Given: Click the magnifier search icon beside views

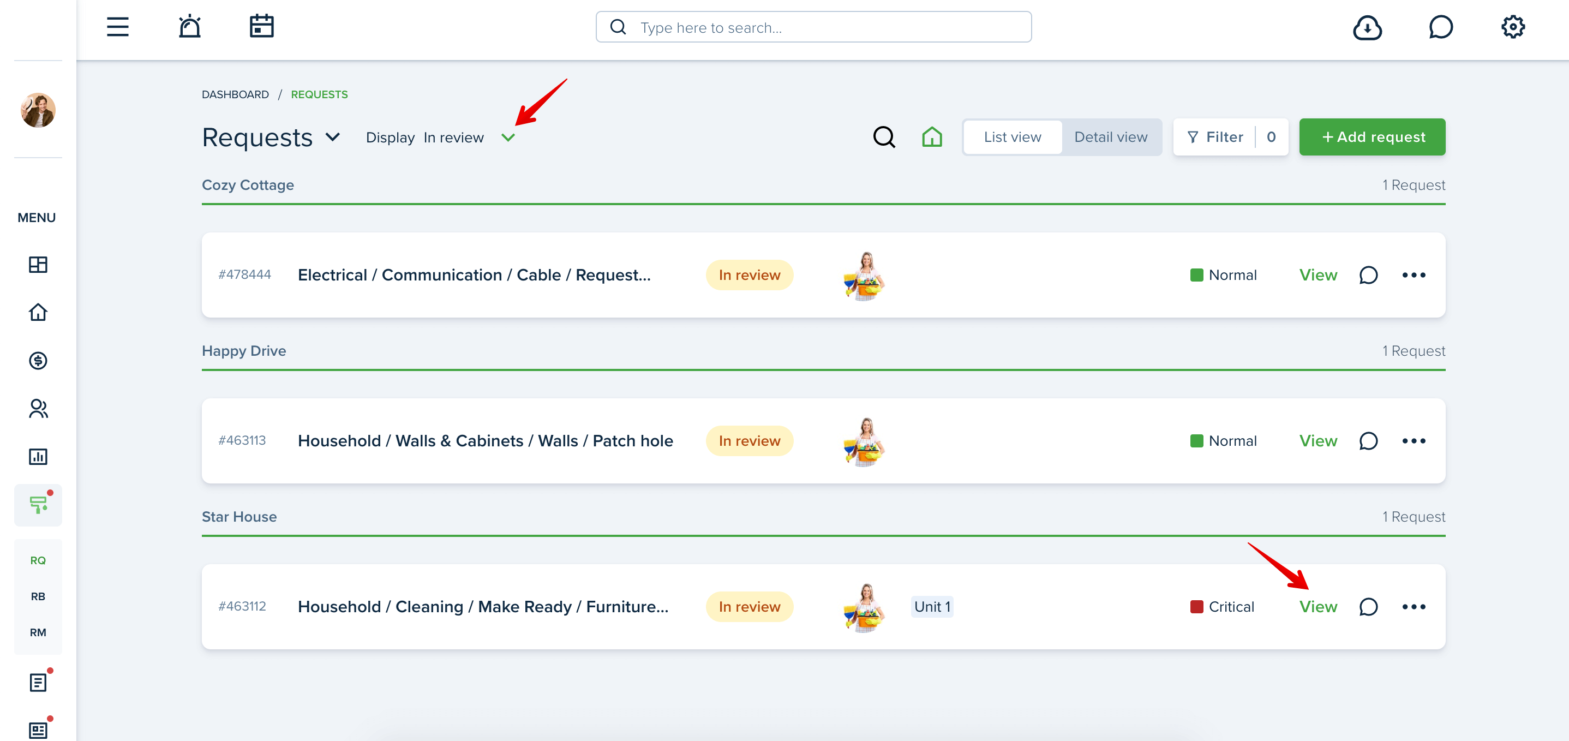Looking at the screenshot, I should pyautogui.click(x=884, y=137).
